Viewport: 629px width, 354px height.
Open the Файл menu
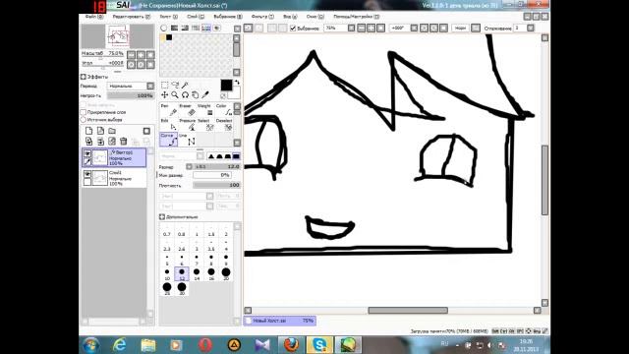(x=94, y=17)
